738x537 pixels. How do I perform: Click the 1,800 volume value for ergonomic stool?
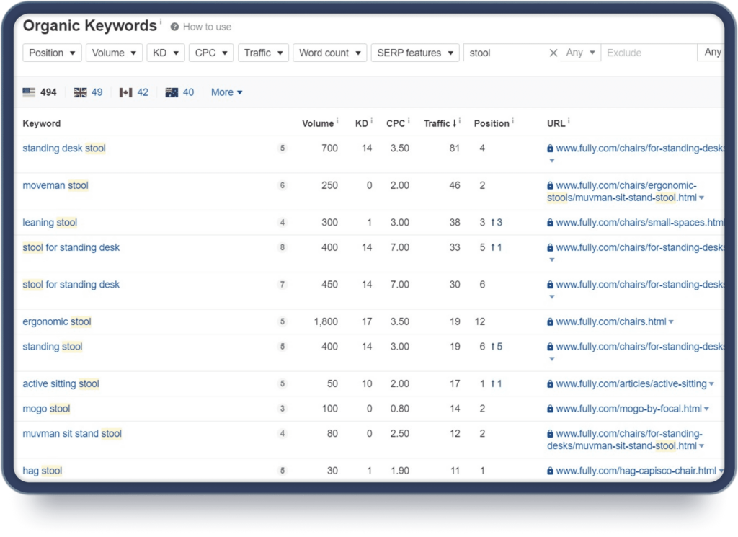[x=326, y=322]
